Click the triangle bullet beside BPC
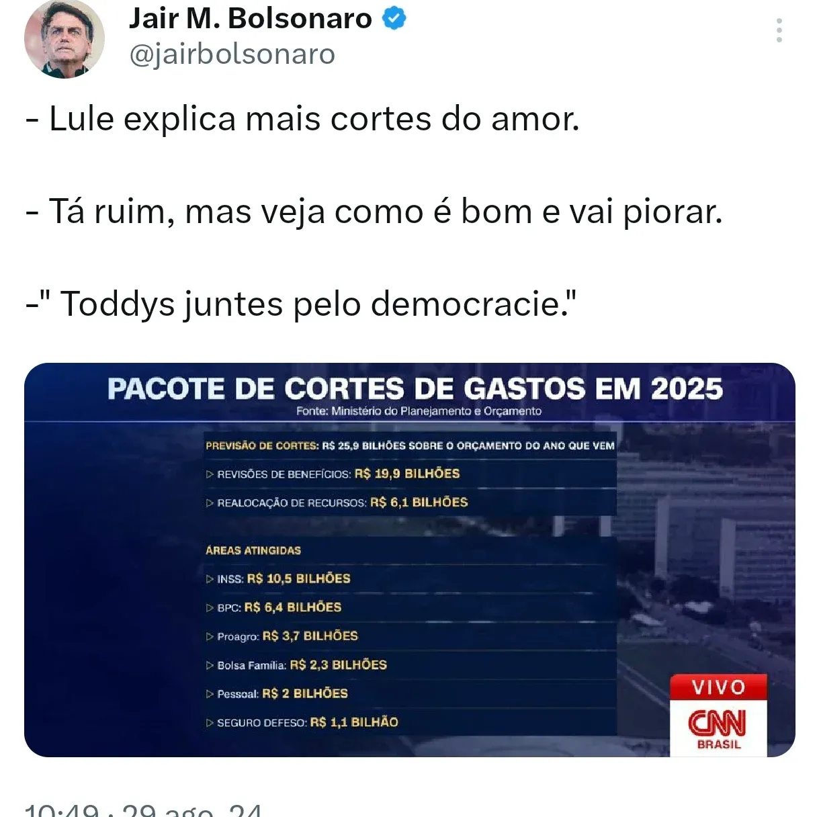Screen dimensions: 817x817 click(210, 608)
